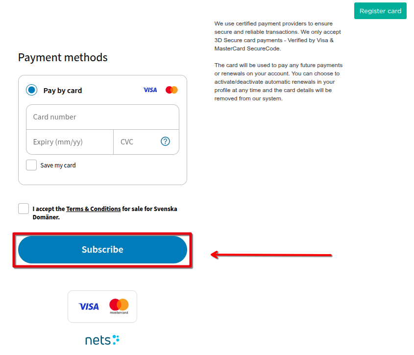Screen dimensions: 414x355
Task: Click the Payment methods heading
Action: [x=63, y=57]
